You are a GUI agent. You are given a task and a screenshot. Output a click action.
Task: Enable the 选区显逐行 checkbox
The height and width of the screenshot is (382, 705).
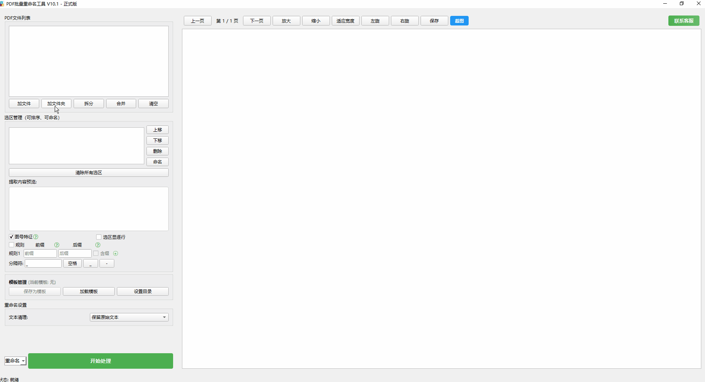pos(99,237)
